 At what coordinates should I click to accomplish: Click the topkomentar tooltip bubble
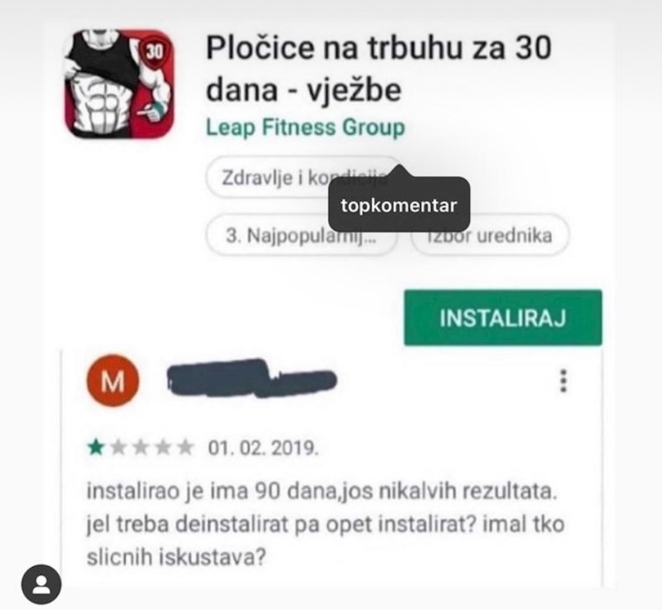point(399,204)
